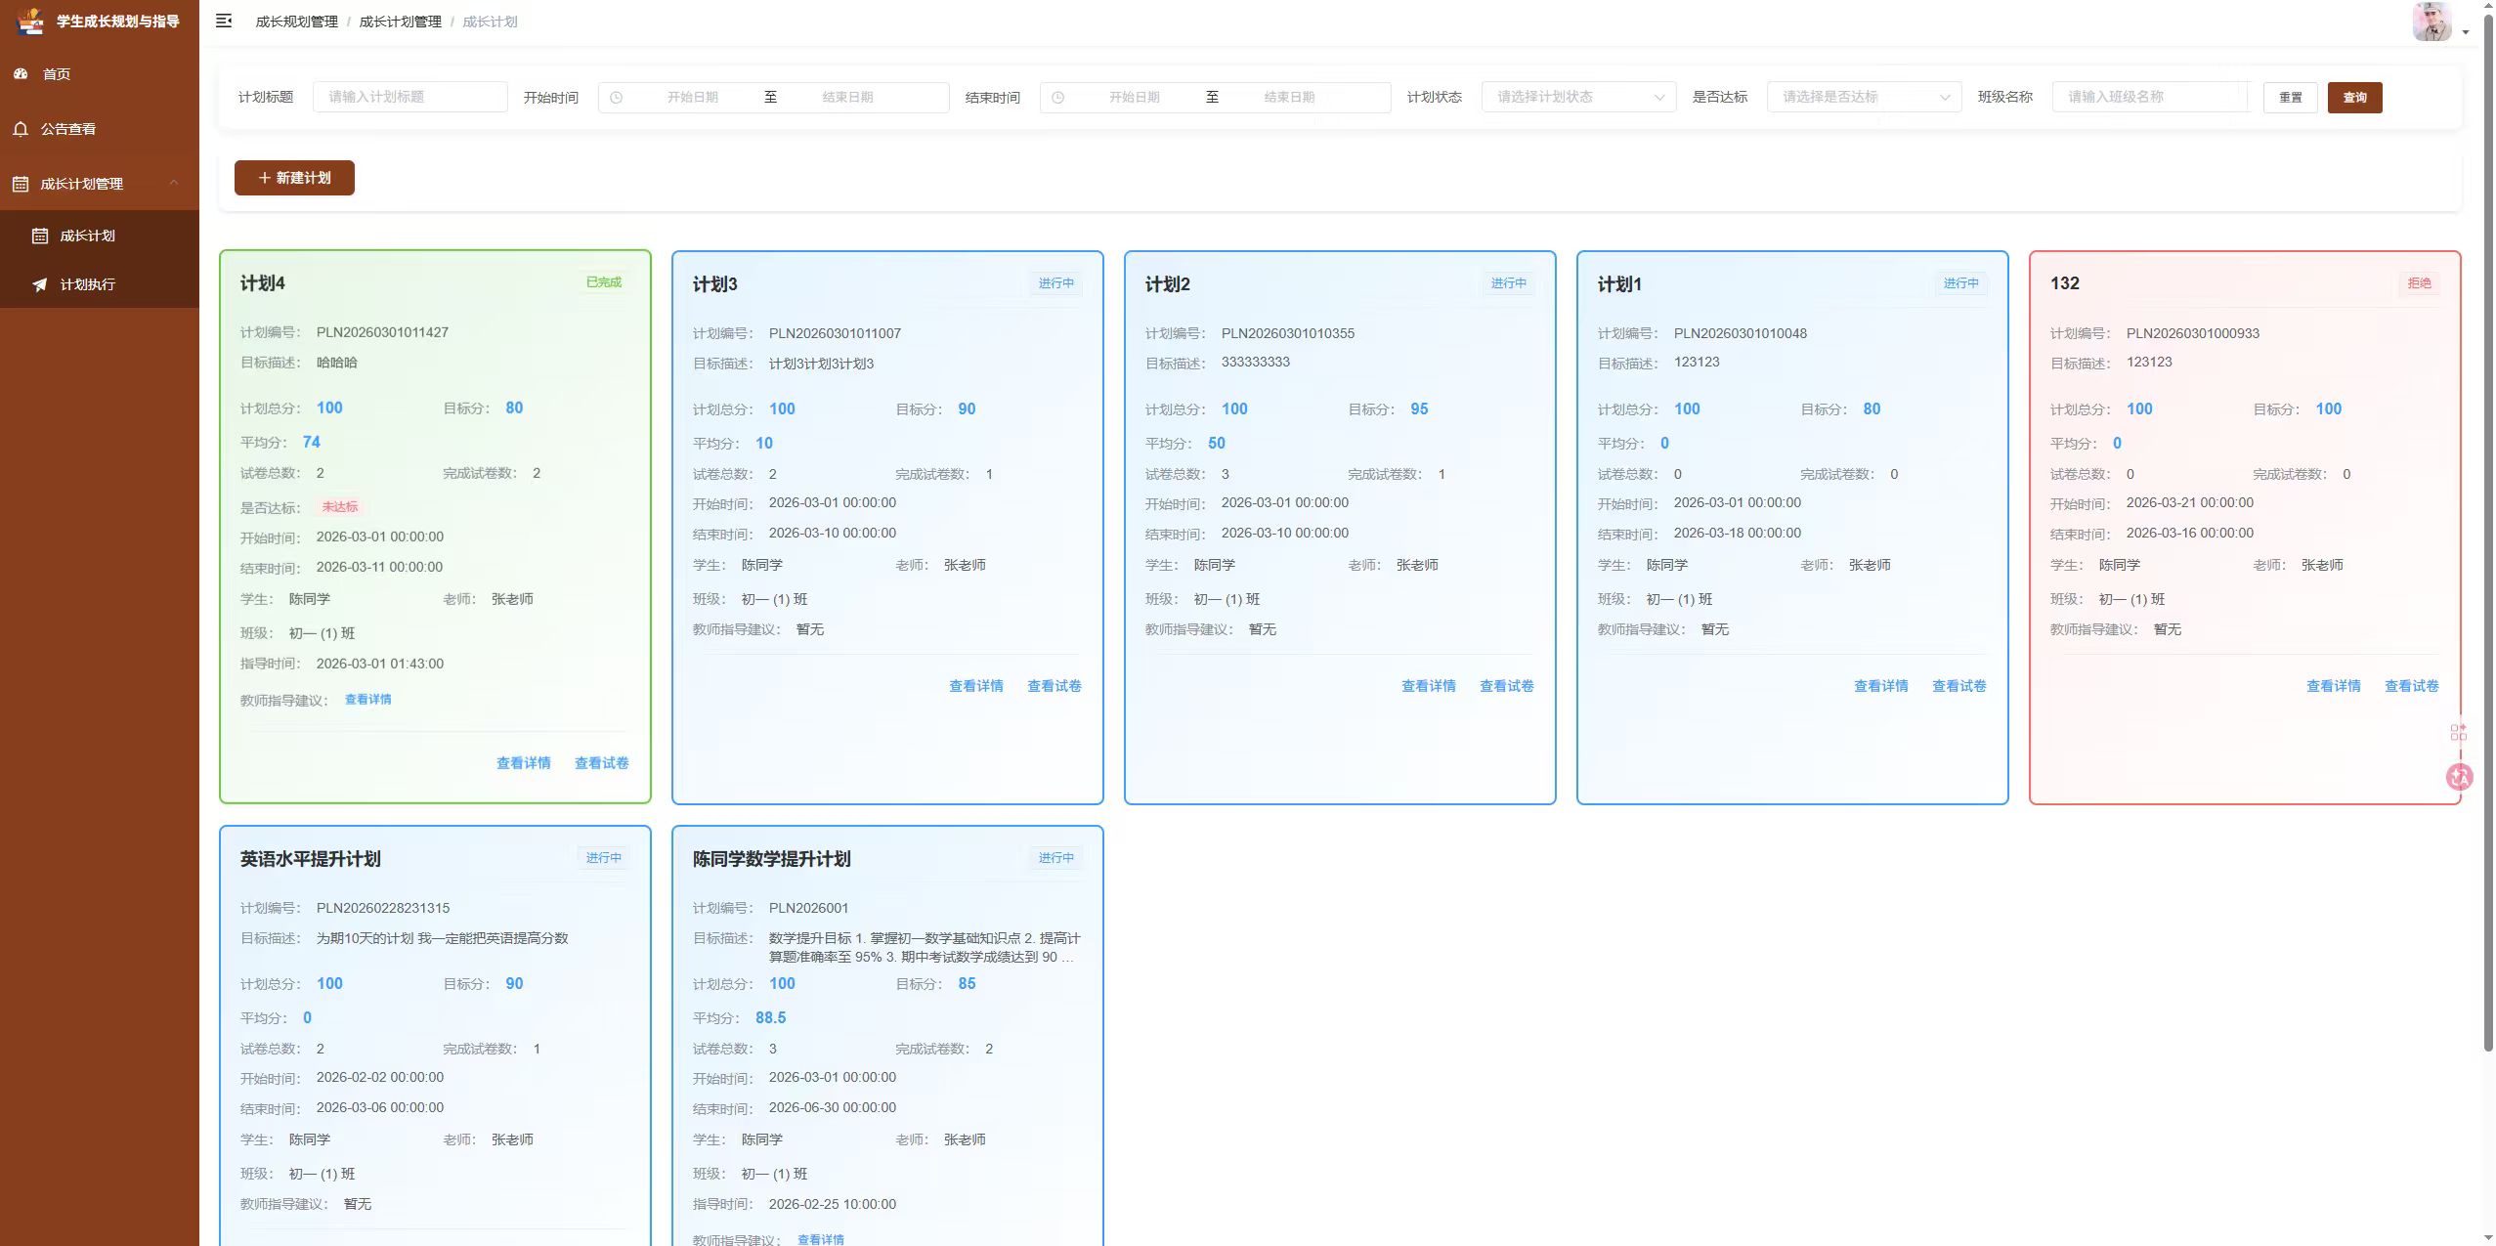Collapse the 成长计划管理 menu chevron
The width and height of the screenshot is (2496, 1246).
point(174,183)
